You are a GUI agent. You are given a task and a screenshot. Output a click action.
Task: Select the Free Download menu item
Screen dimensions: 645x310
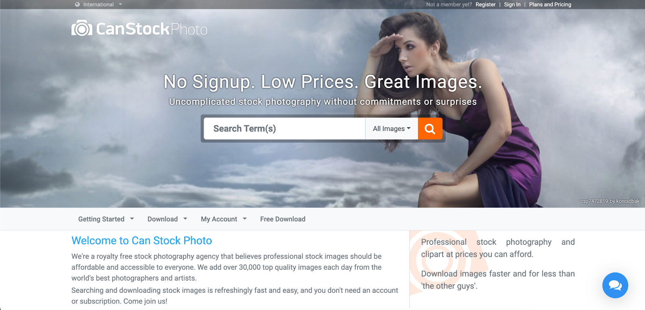[283, 219]
